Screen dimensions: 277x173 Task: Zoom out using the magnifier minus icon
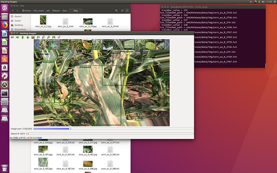(x=48, y=37)
